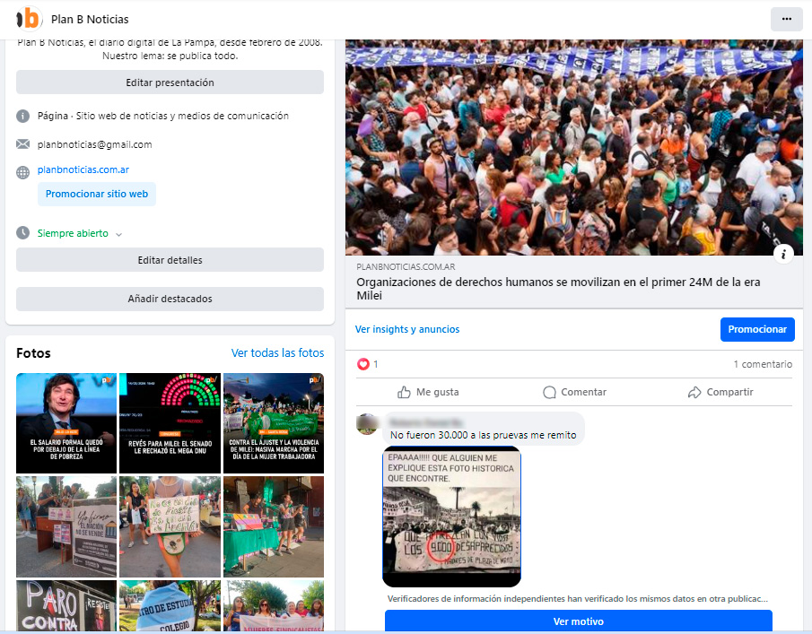812x634 pixels.
Task: Click PLANBNOTICIAS.COM.AR source label
Action: (x=406, y=267)
